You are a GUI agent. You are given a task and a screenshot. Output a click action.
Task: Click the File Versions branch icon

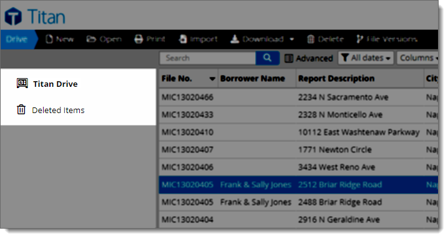click(x=359, y=39)
